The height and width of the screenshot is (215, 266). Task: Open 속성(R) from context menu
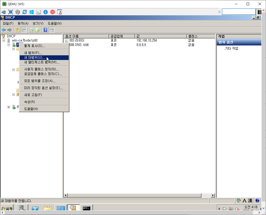tap(44, 102)
